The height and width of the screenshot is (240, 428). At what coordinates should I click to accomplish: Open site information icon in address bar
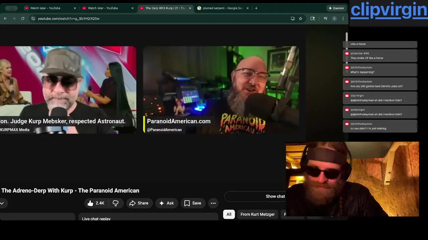point(33,19)
